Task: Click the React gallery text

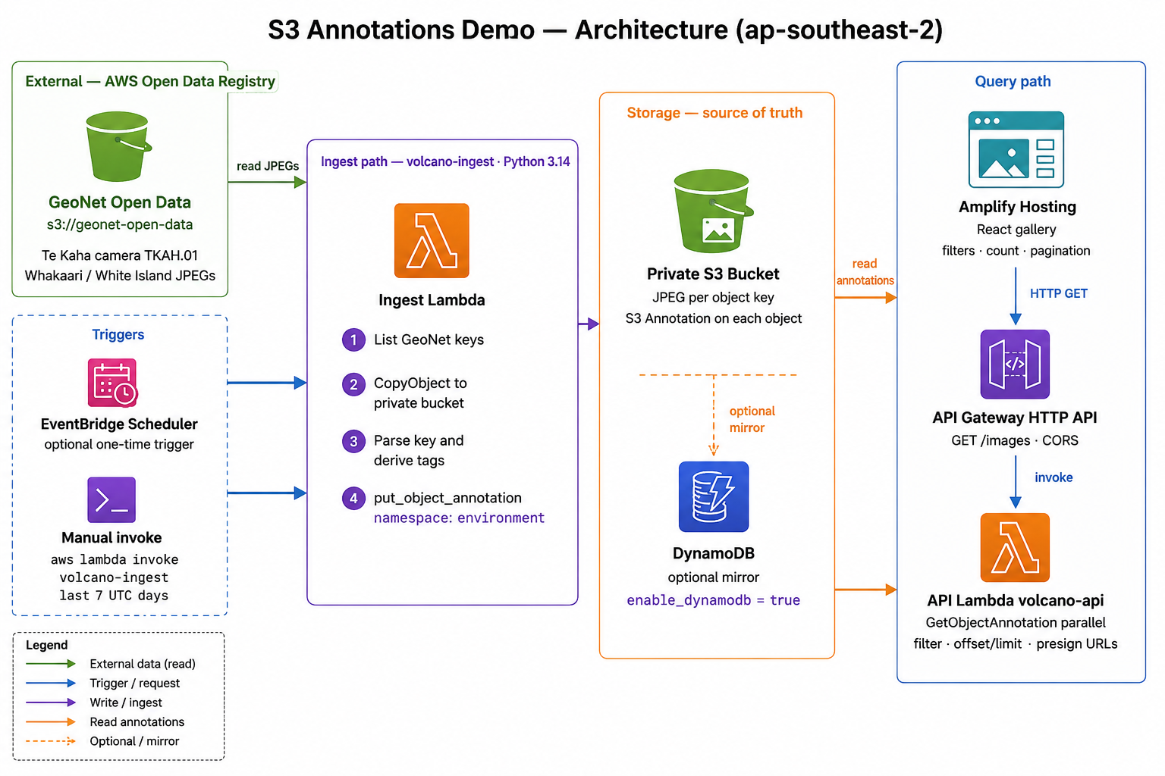Action: click(1016, 230)
